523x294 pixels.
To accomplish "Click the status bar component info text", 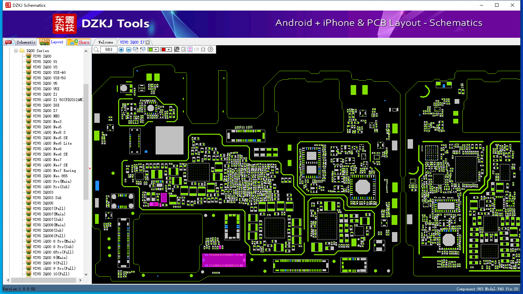I will point(487,289).
